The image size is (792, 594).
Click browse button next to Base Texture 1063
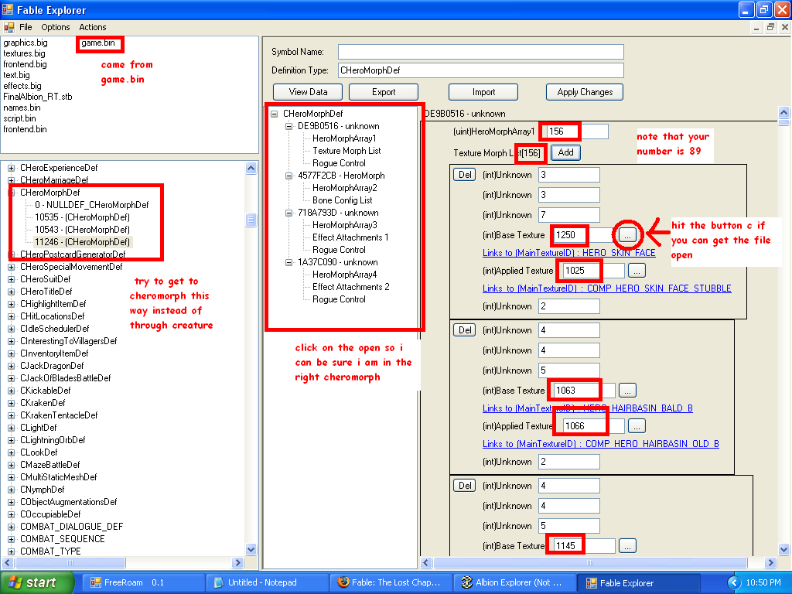tap(627, 391)
